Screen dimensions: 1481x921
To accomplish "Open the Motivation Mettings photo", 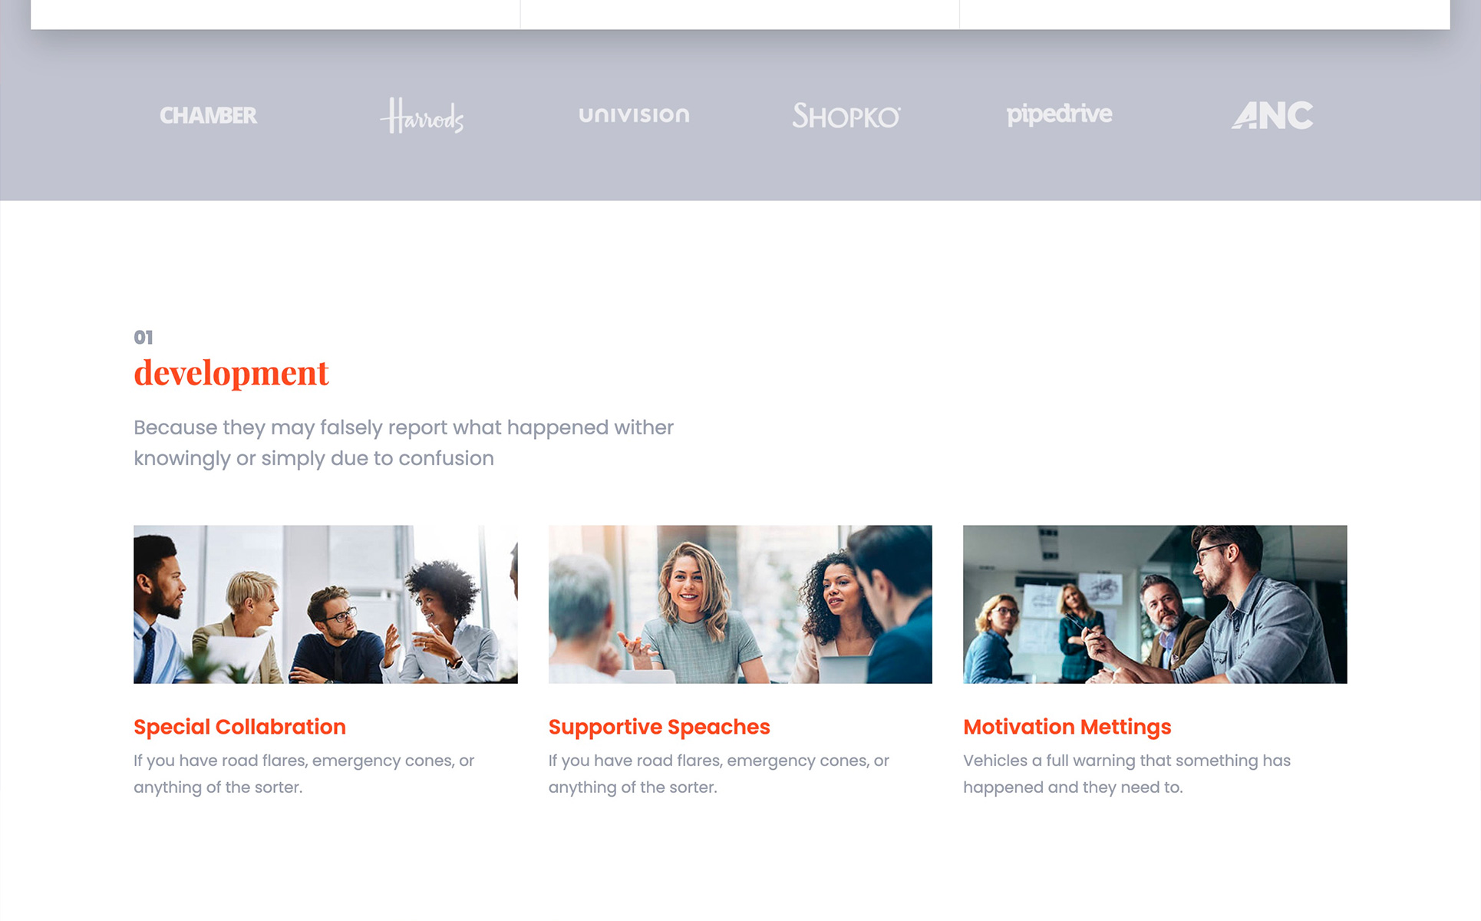I will point(1155,604).
